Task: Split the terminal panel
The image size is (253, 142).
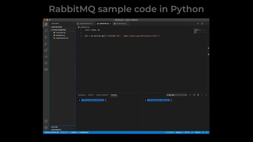Action: [194, 95]
